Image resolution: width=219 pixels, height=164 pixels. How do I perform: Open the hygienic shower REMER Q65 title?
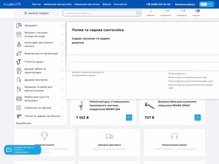click(x=109, y=105)
